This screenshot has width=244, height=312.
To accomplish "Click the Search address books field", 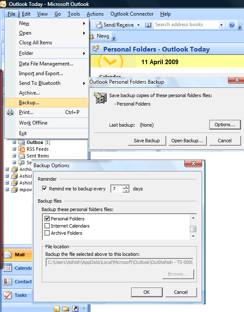I will click(x=186, y=24).
